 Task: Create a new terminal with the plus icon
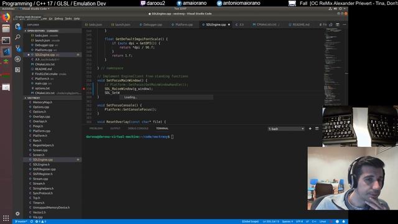pyautogui.click(x=310, y=129)
